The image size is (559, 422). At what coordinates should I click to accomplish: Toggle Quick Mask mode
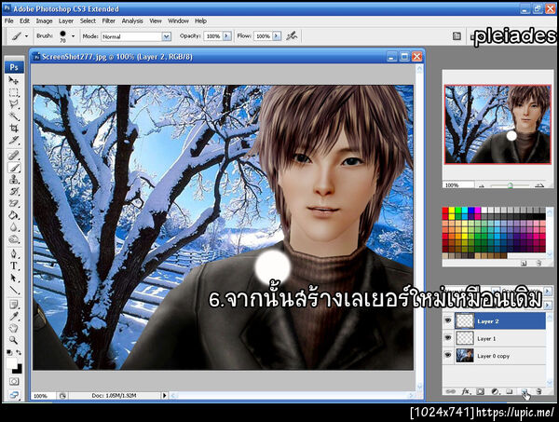[x=14, y=381]
